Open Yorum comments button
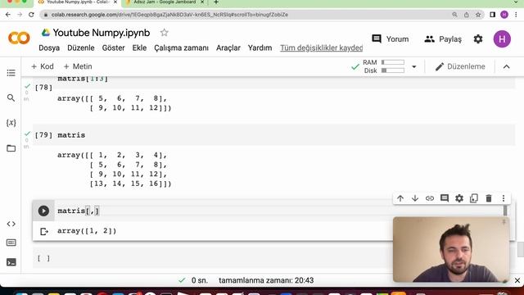The width and height of the screenshot is (524, 295). pos(390,39)
